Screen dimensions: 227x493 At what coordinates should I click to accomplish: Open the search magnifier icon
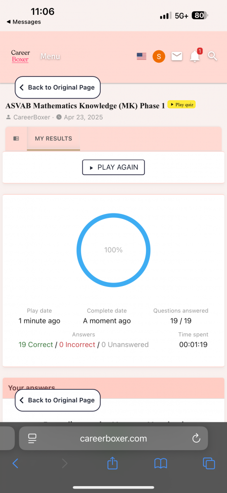(212, 56)
